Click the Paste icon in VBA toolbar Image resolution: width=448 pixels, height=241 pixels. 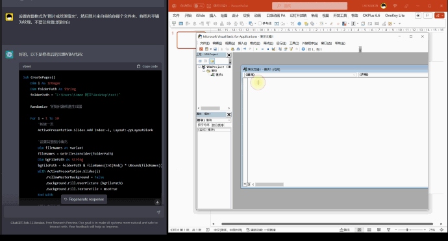(233, 49)
